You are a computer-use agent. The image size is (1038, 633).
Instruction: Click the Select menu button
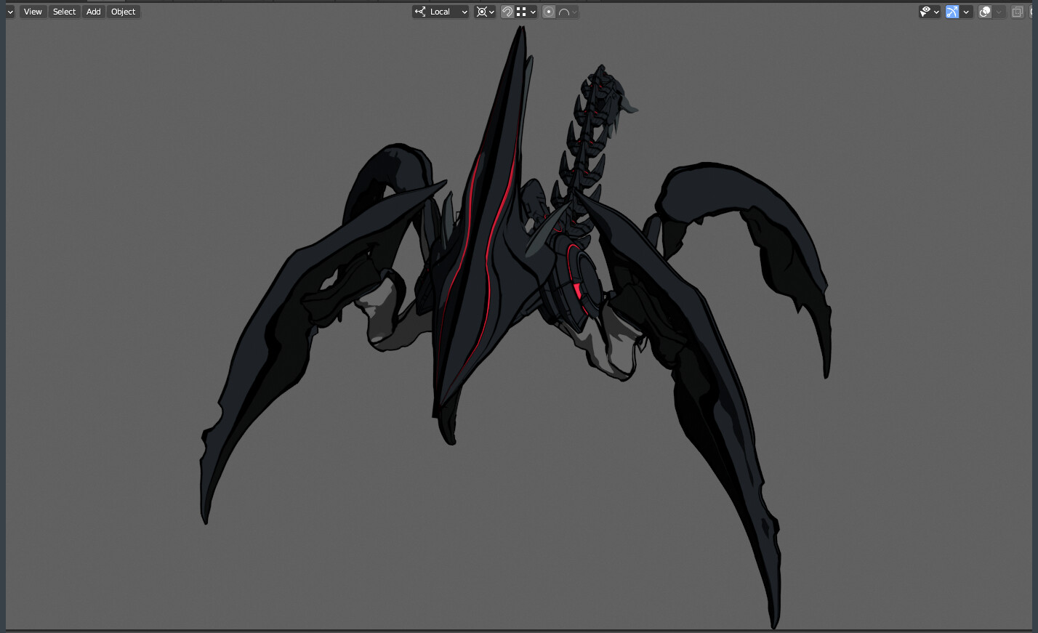(x=64, y=11)
